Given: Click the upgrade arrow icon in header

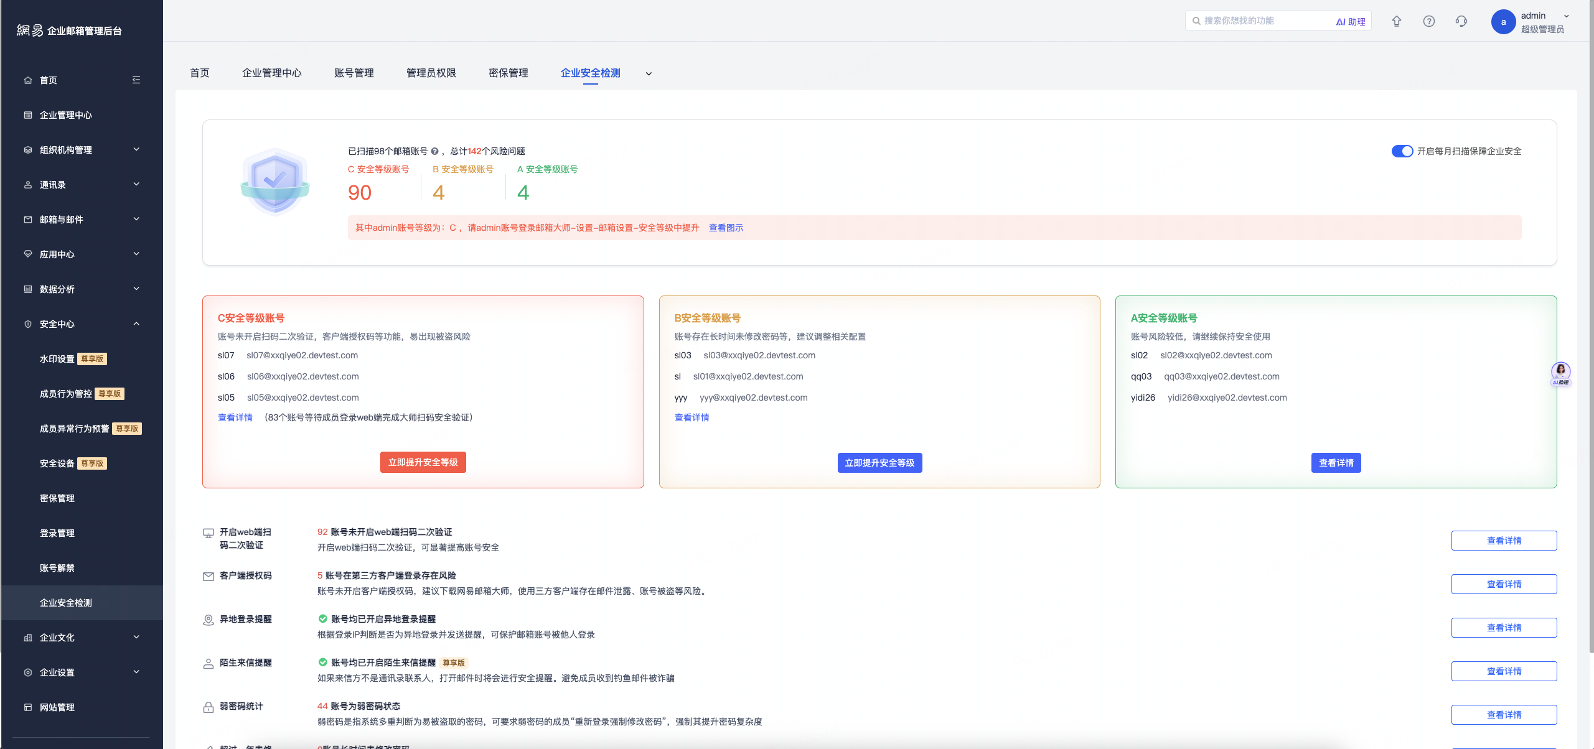Looking at the screenshot, I should click(x=1396, y=21).
